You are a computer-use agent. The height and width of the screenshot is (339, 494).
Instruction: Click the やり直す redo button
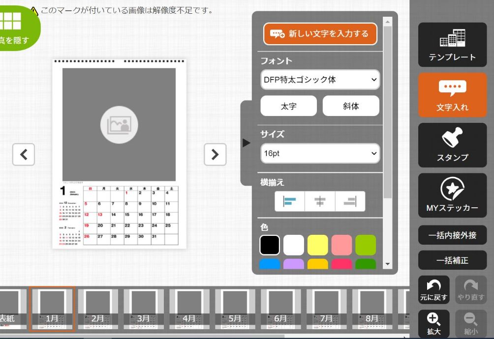471,290
